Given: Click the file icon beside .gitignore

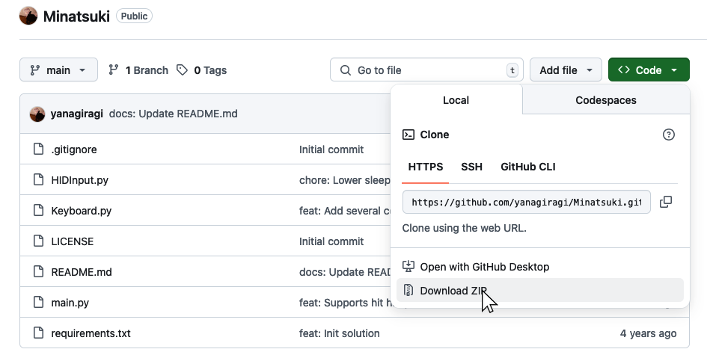Looking at the screenshot, I should (x=39, y=149).
